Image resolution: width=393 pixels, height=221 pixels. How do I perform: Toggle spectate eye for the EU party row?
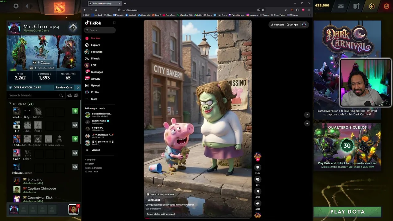click(x=75, y=125)
